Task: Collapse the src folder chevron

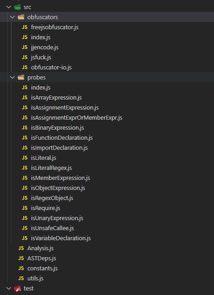Action: coord(9,7)
